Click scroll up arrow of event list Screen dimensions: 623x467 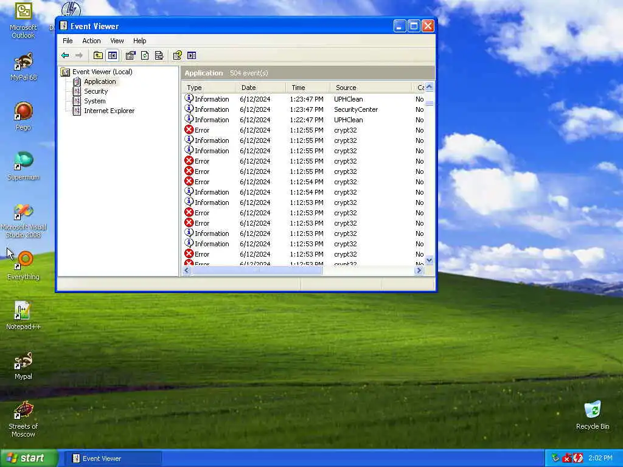coord(429,87)
